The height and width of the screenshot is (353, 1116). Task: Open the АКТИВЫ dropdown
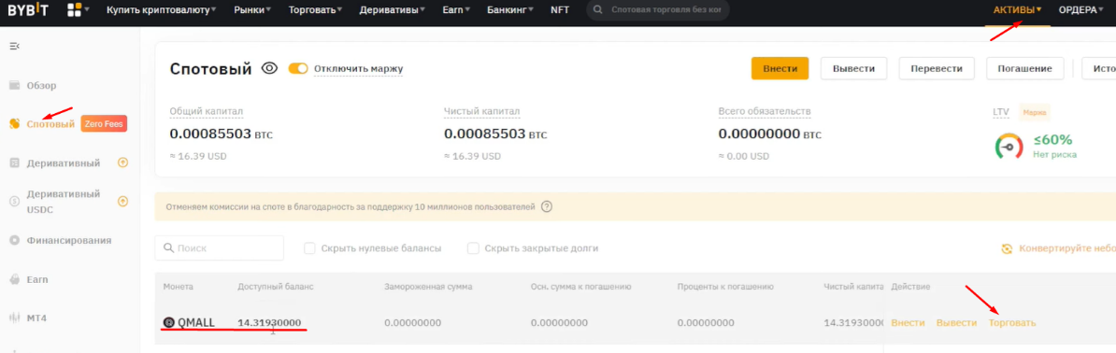click(1018, 10)
